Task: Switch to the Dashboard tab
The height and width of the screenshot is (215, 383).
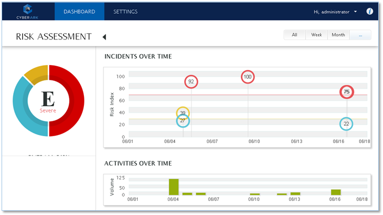Action: click(x=79, y=12)
